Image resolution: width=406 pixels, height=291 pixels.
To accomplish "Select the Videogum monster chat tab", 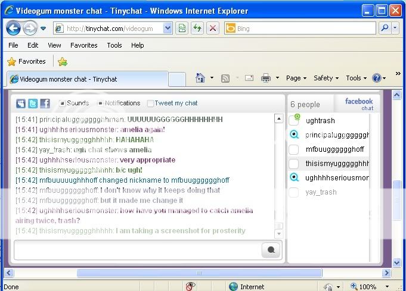I will [87, 79].
